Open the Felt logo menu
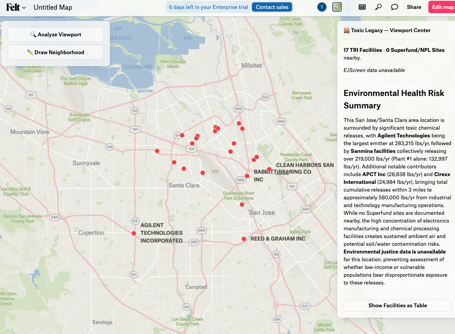455x334 pixels. (x=16, y=7)
